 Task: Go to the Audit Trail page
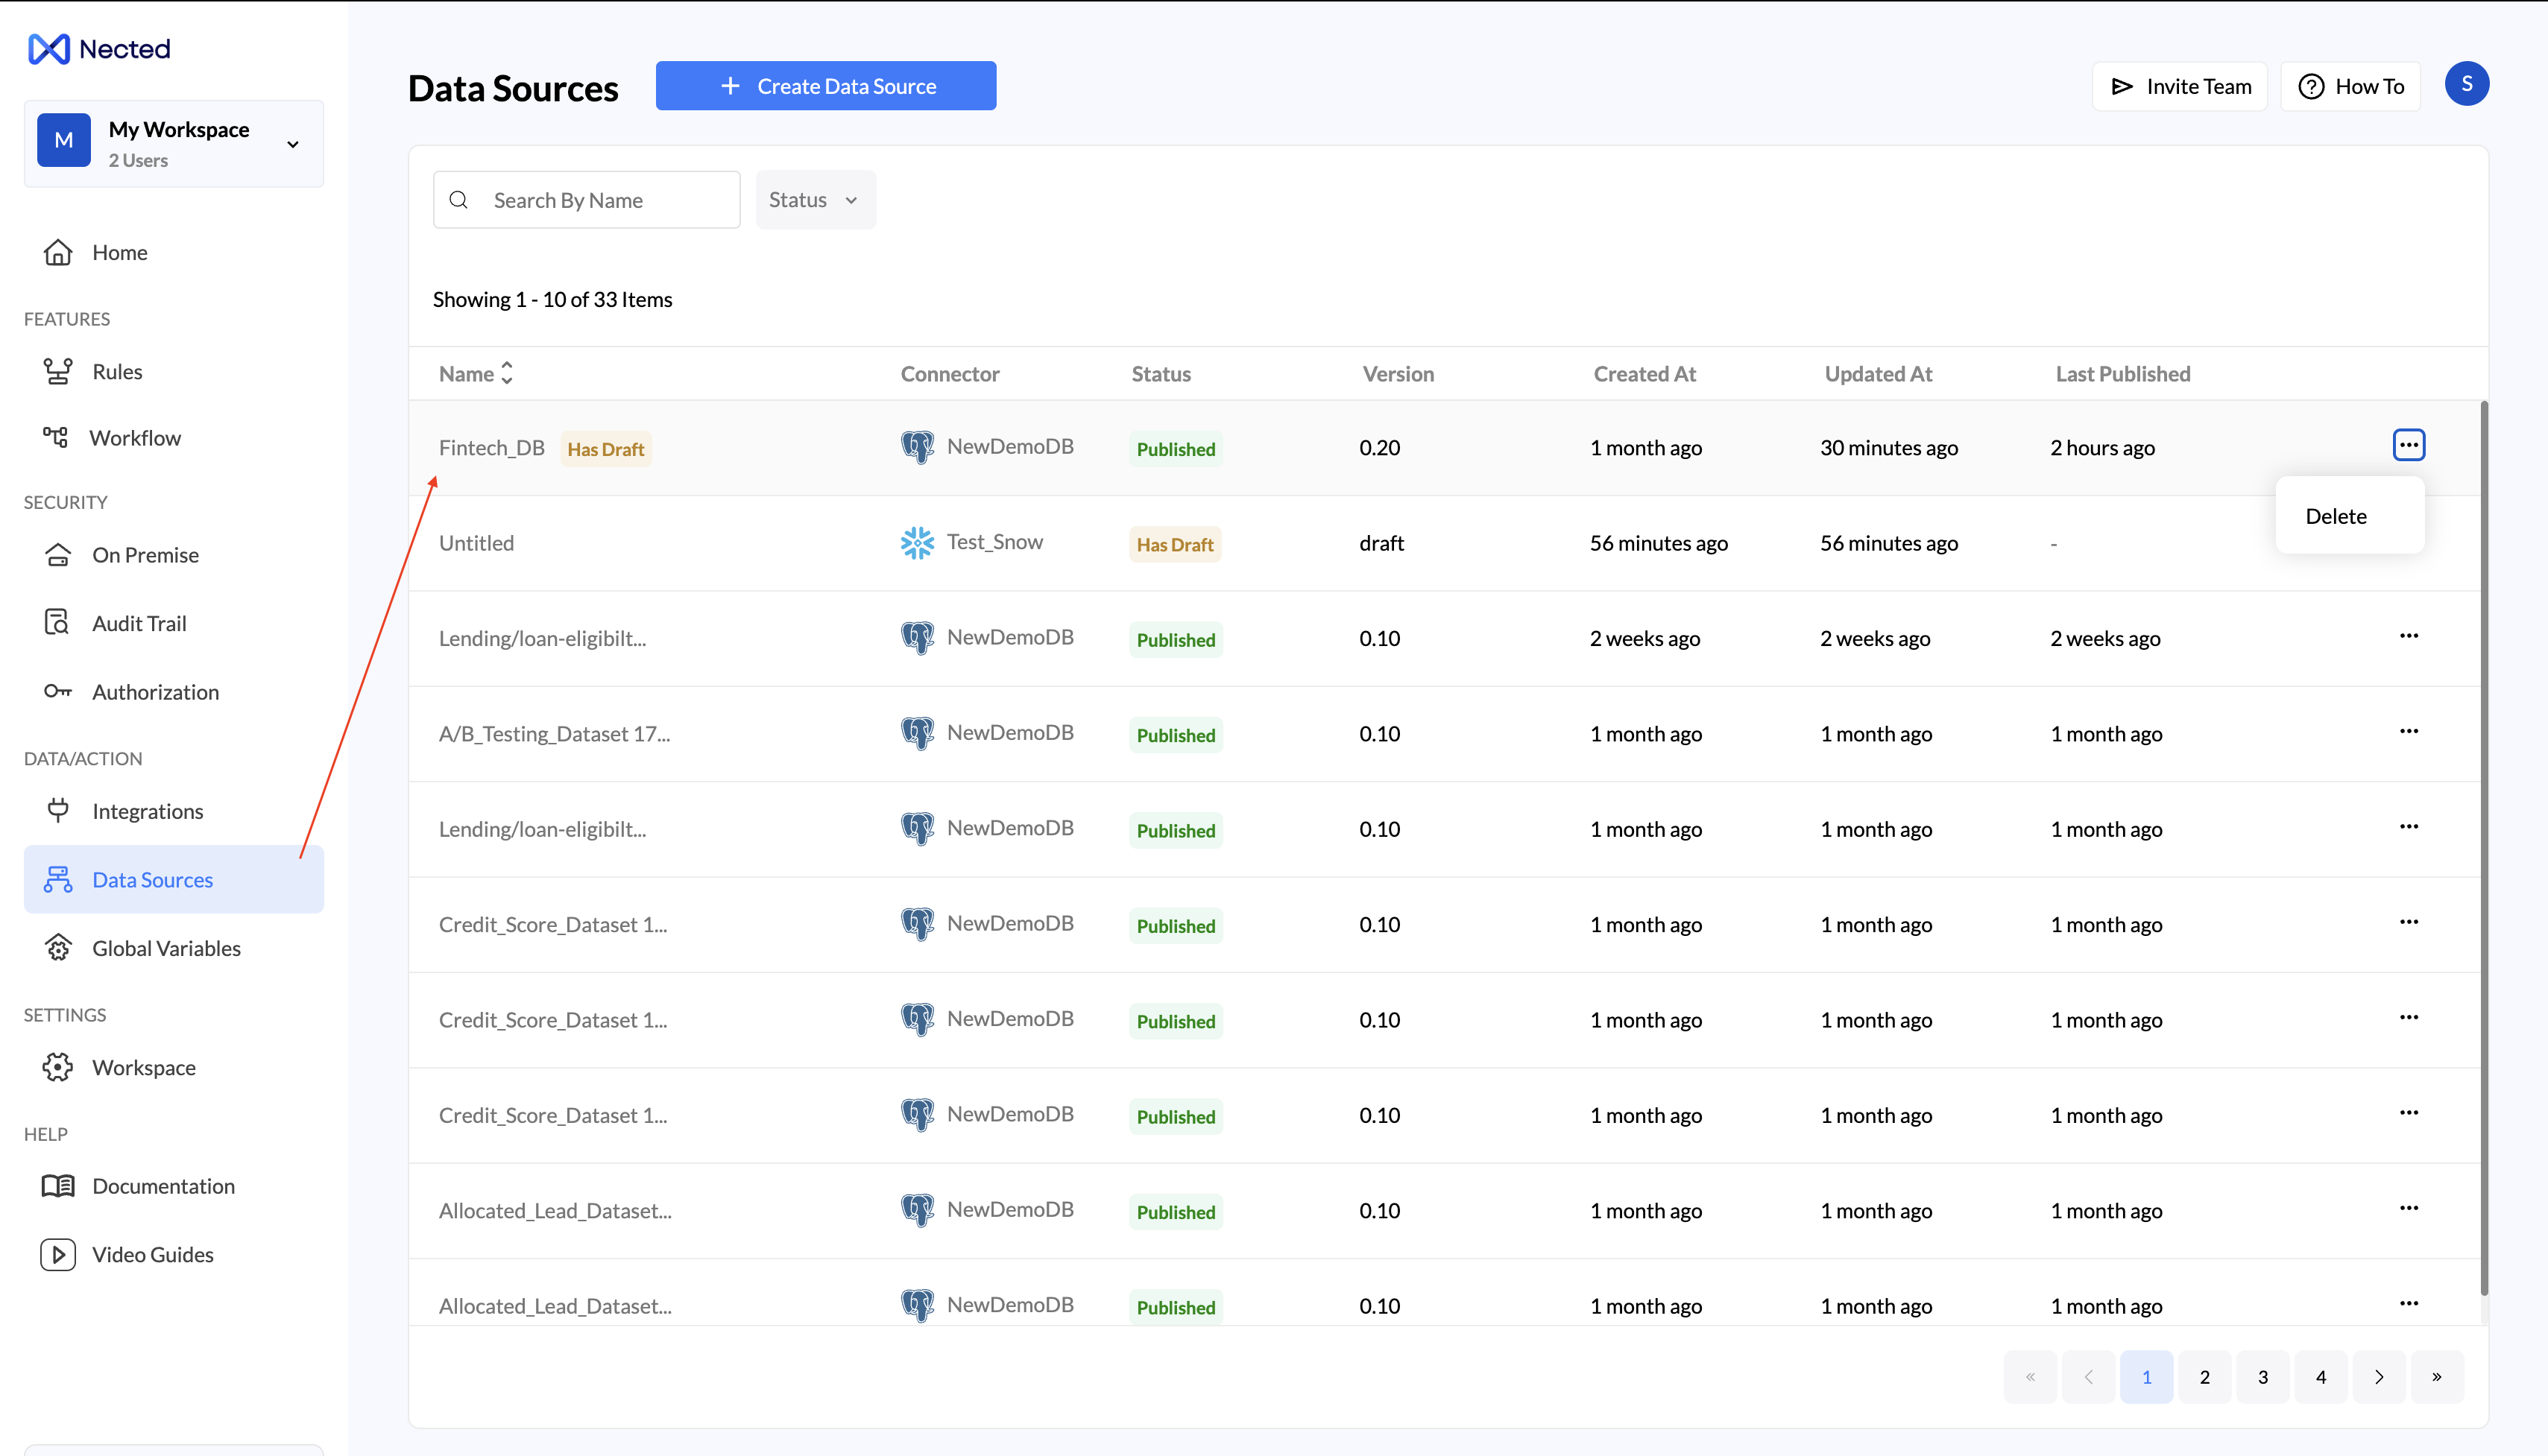(138, 623)
